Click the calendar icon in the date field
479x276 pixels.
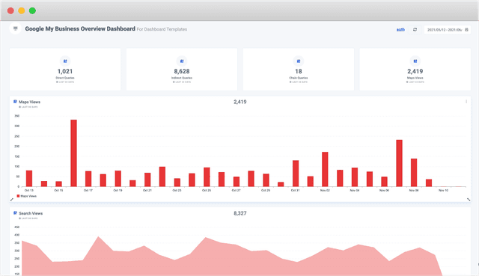pyautogui.click(x=466, y=30)
